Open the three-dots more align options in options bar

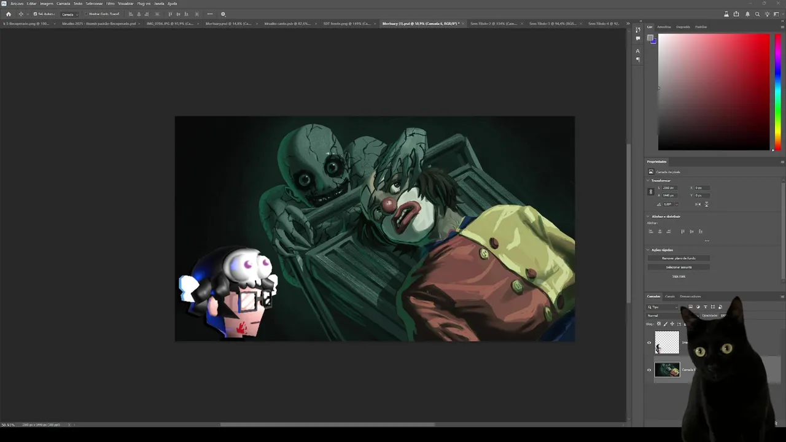[x=210, y=14]
